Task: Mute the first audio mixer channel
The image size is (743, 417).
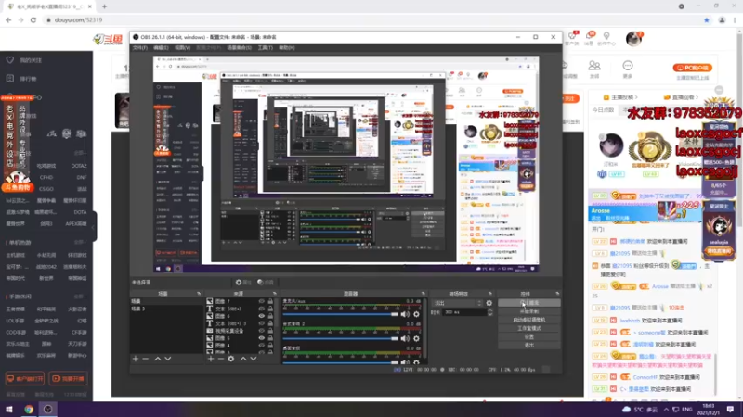Action: coord(405,314)
